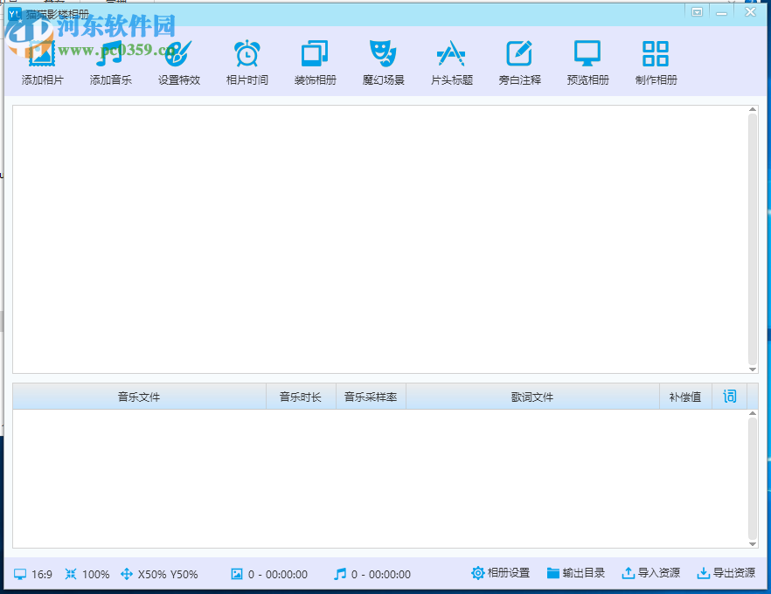Click the X50% Y50% position icon
The width and height of the screenshot is (771, 594).
coord(127,574)
